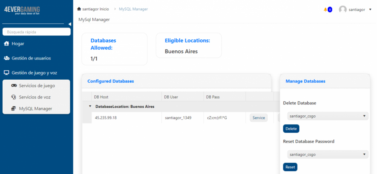Click the Gestión de juego y voz monitor icon
The width and height of the screenshot is (377, 174).
coord(6,73)
